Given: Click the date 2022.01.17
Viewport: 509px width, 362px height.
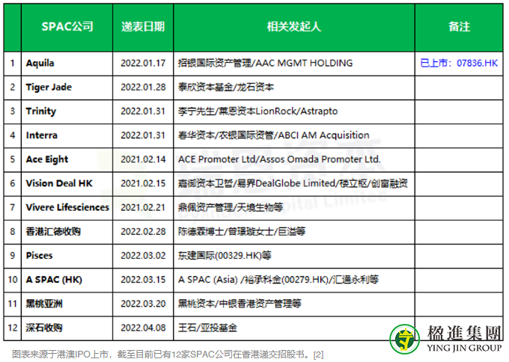Looking at the screenshot, I should tap(143, 63).
